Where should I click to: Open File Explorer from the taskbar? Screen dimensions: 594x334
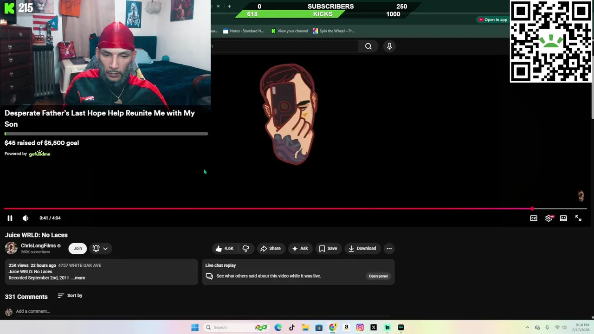click(x=305, y=328)
